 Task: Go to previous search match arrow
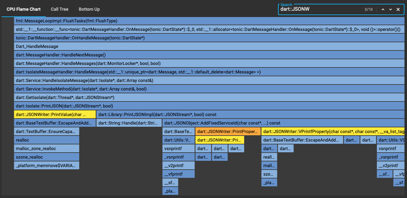pyautogui.click(x=383, y=9)
